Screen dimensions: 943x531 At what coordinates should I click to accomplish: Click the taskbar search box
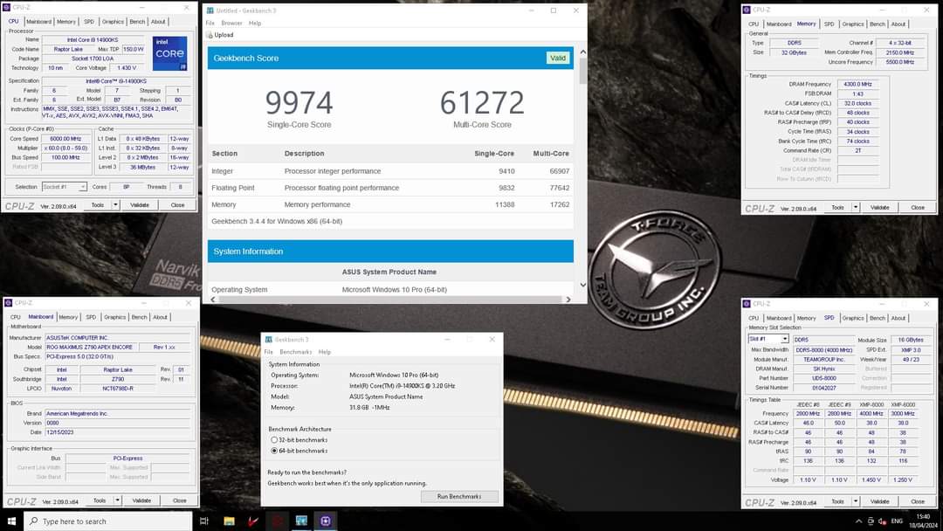point(108,521)
